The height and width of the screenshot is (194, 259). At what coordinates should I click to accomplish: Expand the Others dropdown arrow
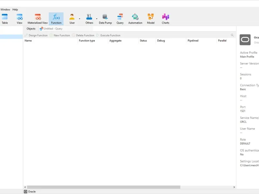coord(97,19)
